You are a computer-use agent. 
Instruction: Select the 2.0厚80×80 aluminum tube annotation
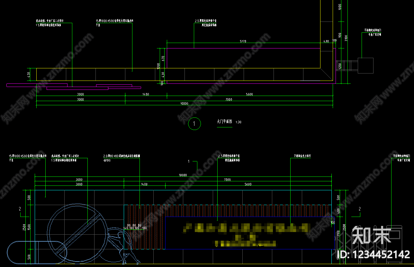tap(122, 156)
